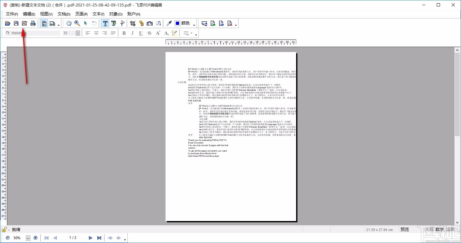Select the Crop tool
The width and height of the screenshot is (461, 243).
tap(133, 23)
